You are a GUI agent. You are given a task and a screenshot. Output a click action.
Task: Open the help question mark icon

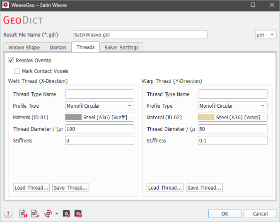coord(8,214)
